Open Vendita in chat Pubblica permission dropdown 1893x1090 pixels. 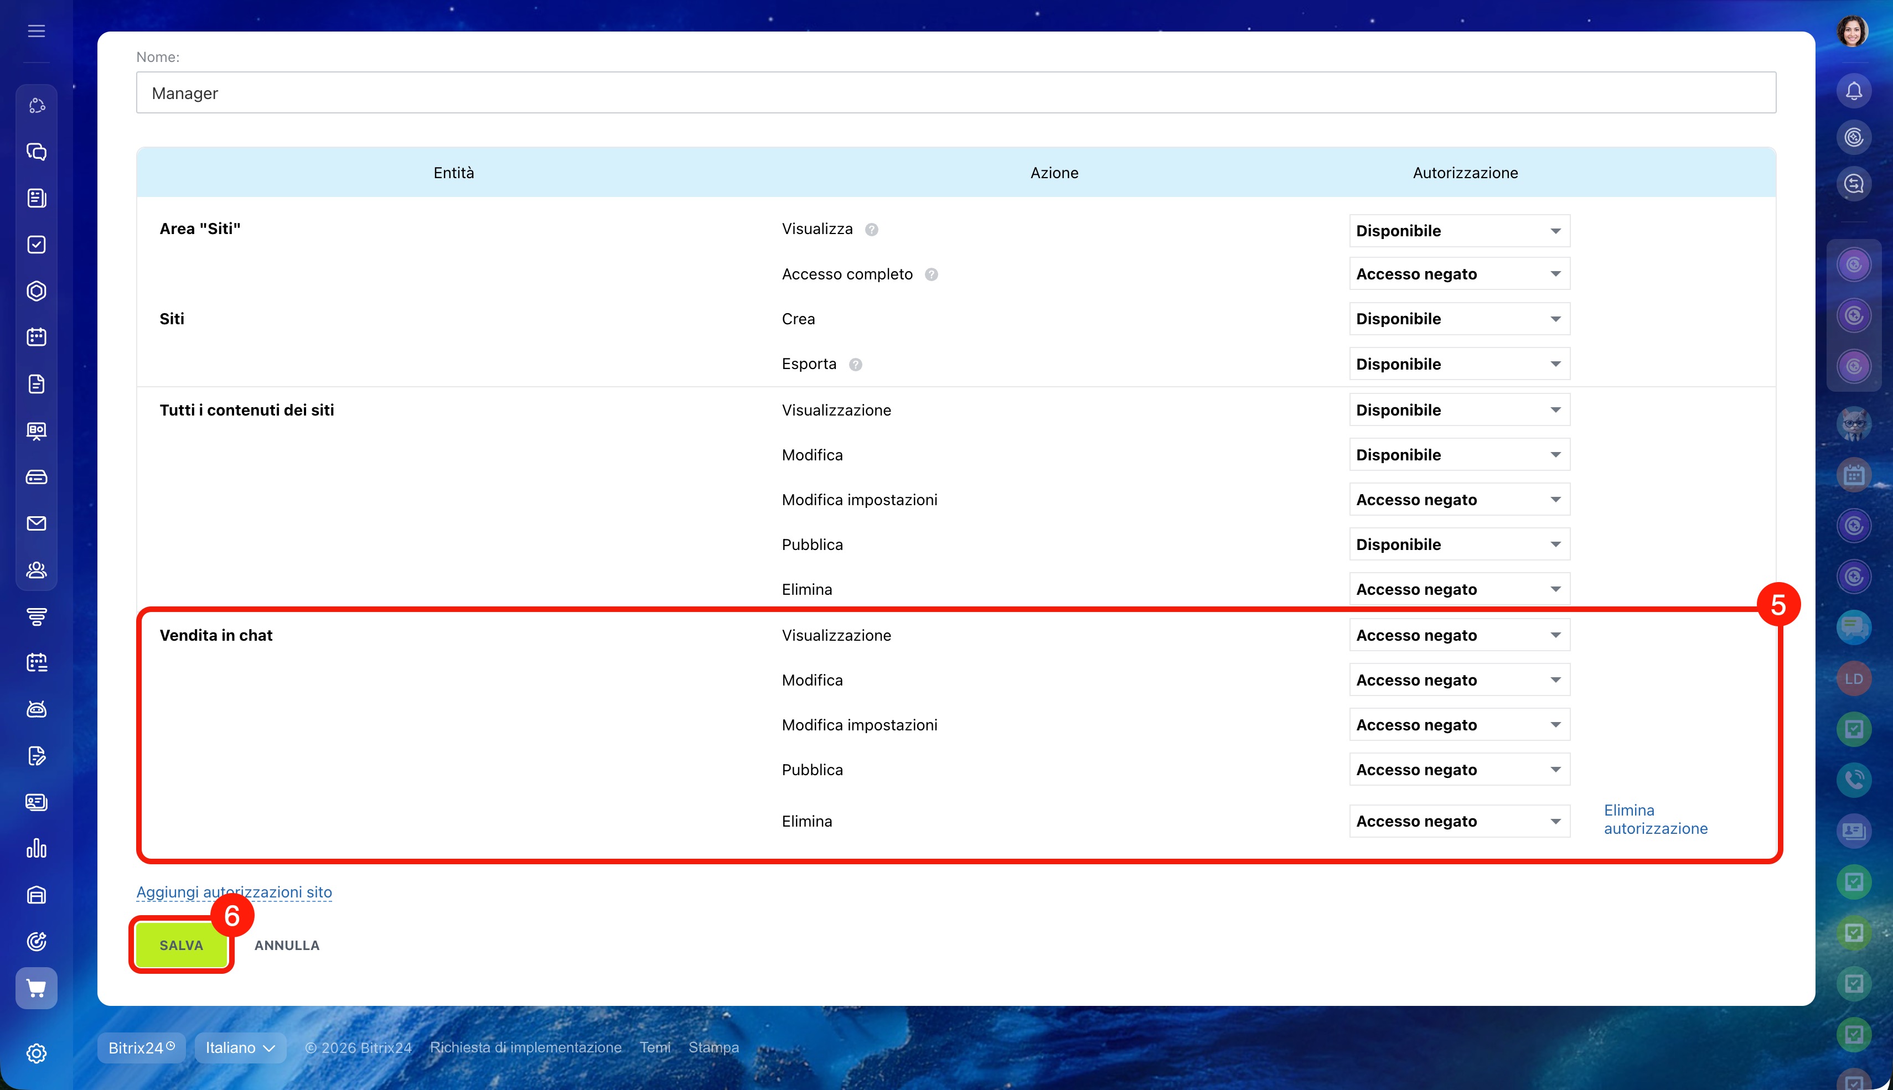[x=1458, y=770]
